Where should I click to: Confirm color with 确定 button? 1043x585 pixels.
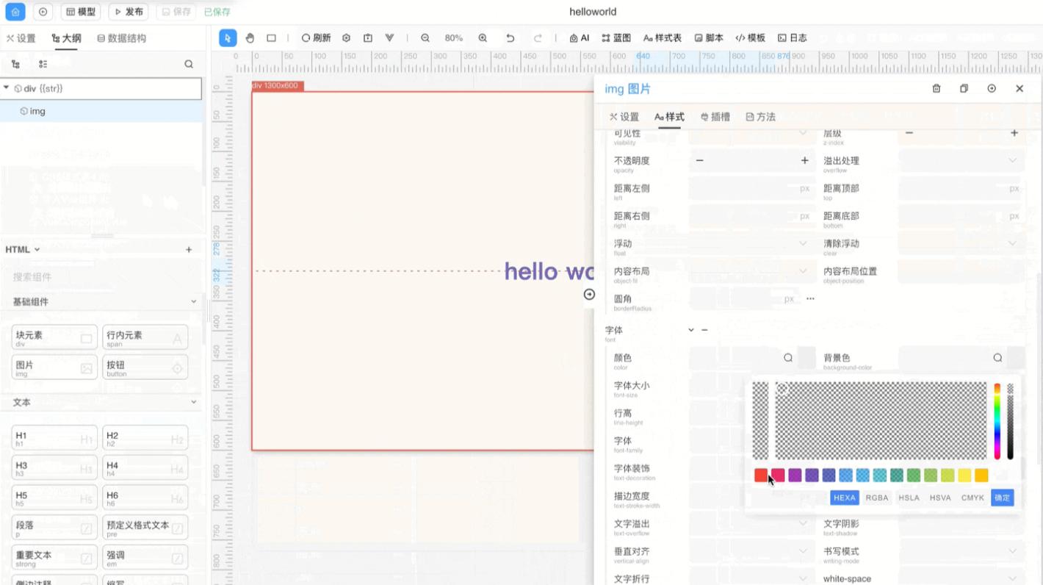(x=1002, y=498)
